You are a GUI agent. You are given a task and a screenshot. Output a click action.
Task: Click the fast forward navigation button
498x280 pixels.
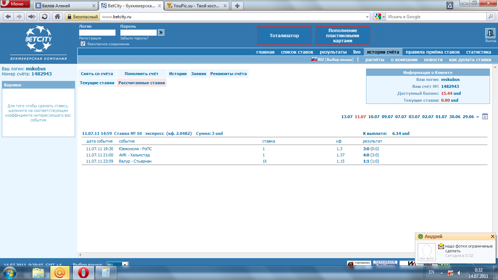[32, 16]
